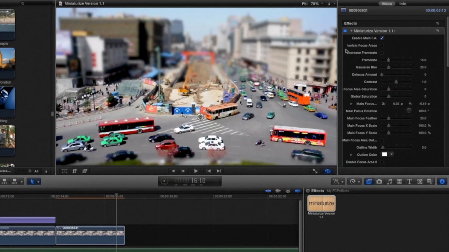Play the viewer in full screen
The width and height of the screenshot is (449, 252).
(315, 171)
